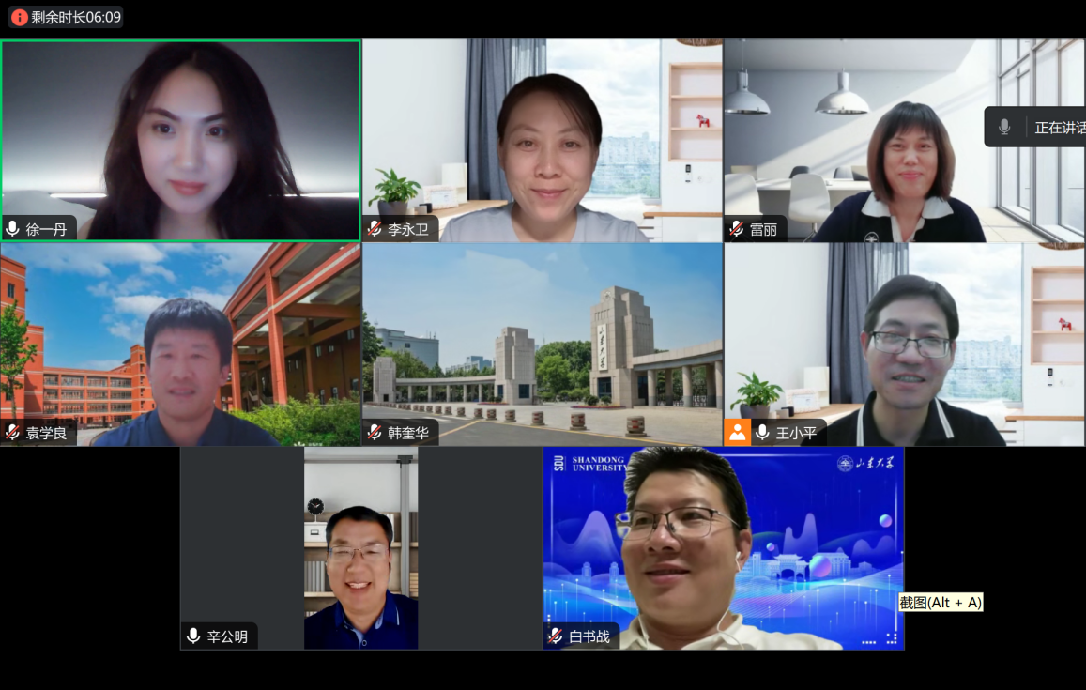The width and height of the screenshot is (1086, 690).
Task: Select 王小平's video tile
Action: pos(905,345)
